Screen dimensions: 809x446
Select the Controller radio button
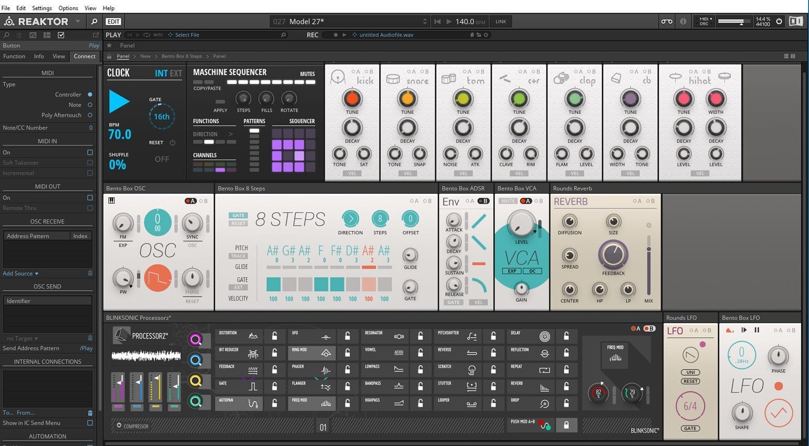coord(90,94)
